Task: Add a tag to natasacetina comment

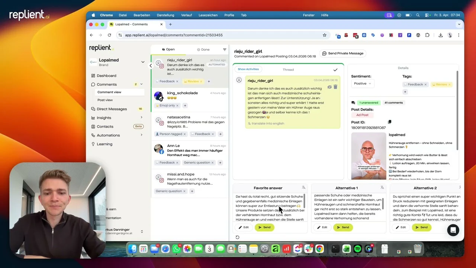Action: (220, 134)
